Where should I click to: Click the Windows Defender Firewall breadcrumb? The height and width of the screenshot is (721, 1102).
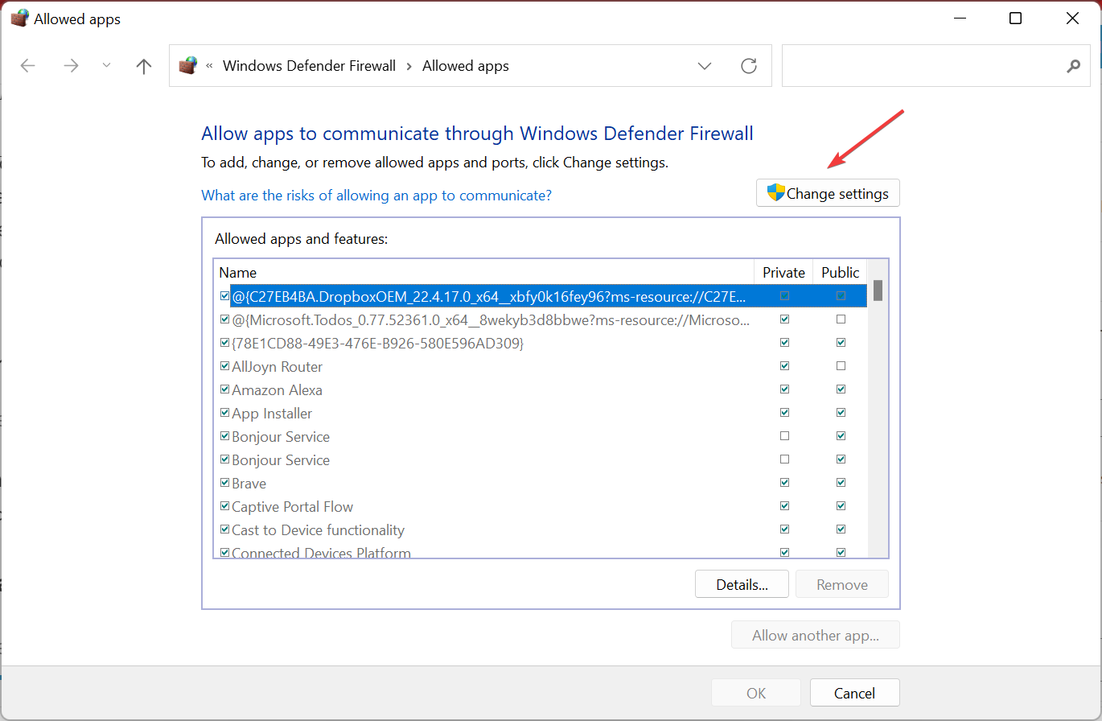[309, 66]
